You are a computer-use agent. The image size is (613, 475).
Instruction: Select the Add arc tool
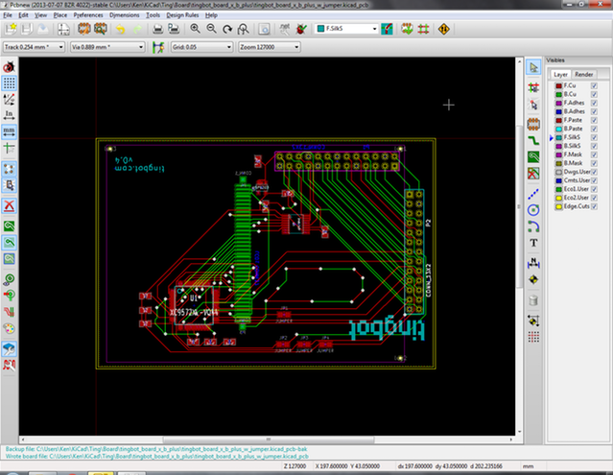click(533, 226)
